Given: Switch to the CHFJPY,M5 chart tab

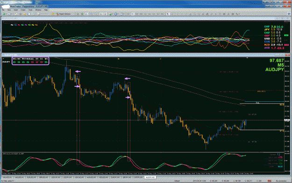Looking at the screenshot, I should (x=138, y=177).
